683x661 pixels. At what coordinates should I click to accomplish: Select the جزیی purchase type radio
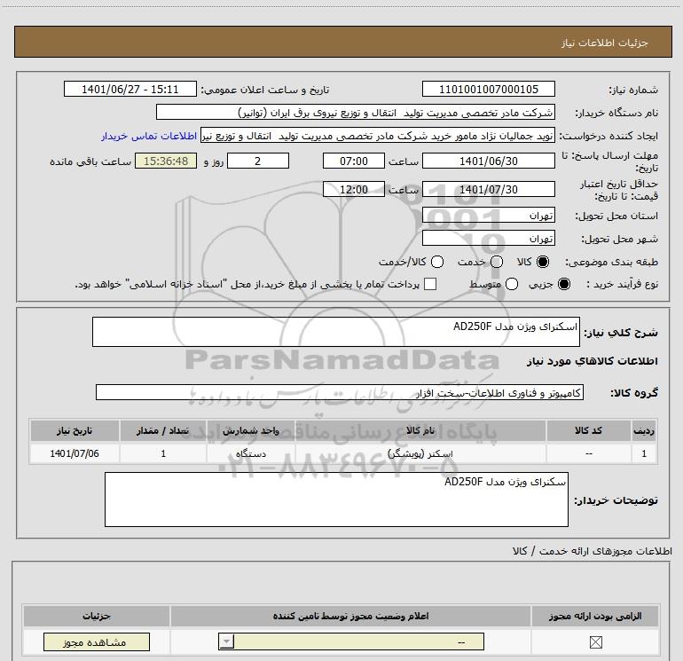click(x=564, y=284)
